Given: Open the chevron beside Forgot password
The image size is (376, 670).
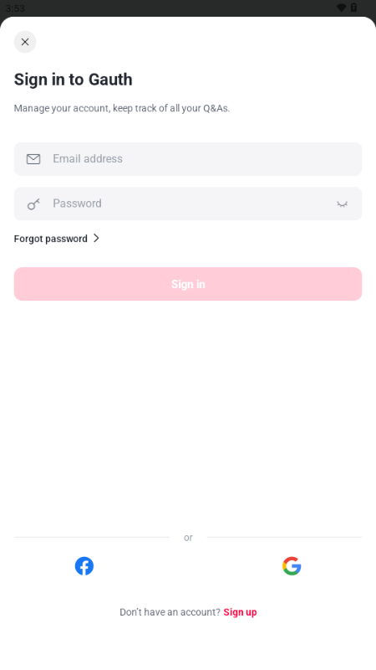Looking at the screenshot, I should click(x=96, y=238).
